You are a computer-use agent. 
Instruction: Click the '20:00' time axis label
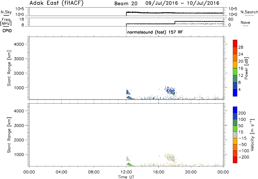point(191,172)
